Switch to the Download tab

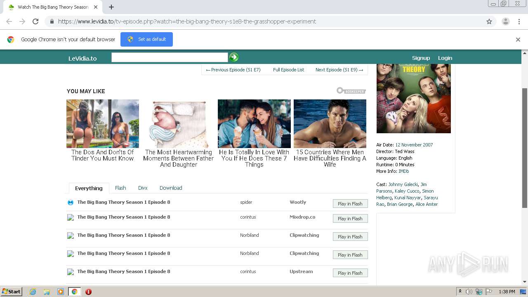[171, 188]
